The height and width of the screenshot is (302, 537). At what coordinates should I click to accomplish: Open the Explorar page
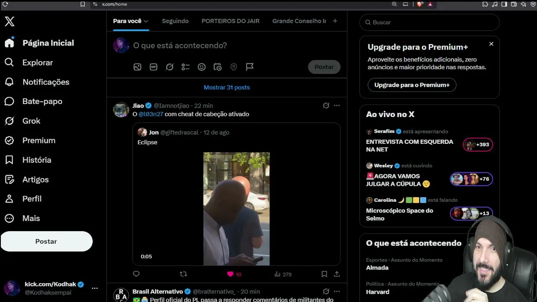(29, 62)
